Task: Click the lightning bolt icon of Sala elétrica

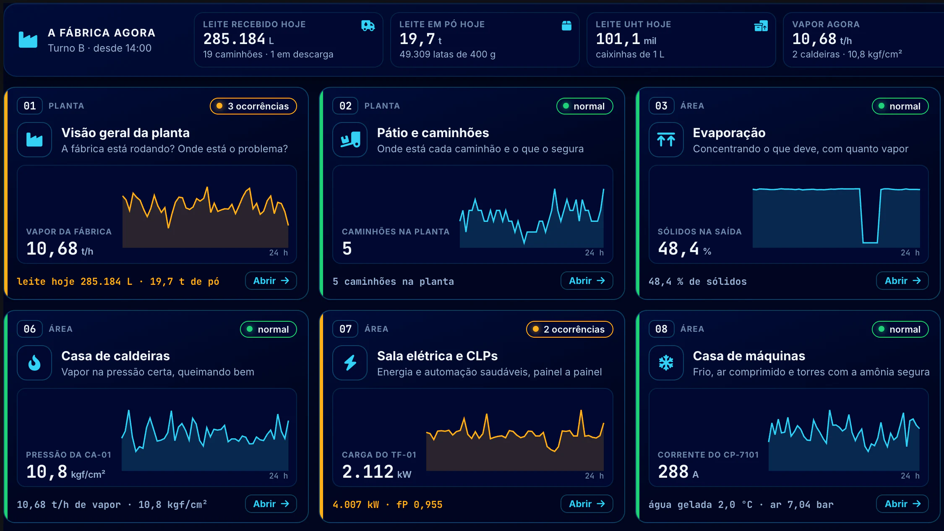Action: [350, 363]
